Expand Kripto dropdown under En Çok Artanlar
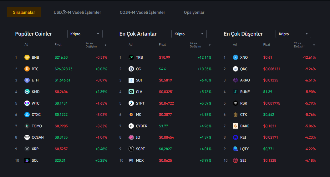The width and height of the screenshot is (330, 177). pyautogui.click(x=189, y=34)
